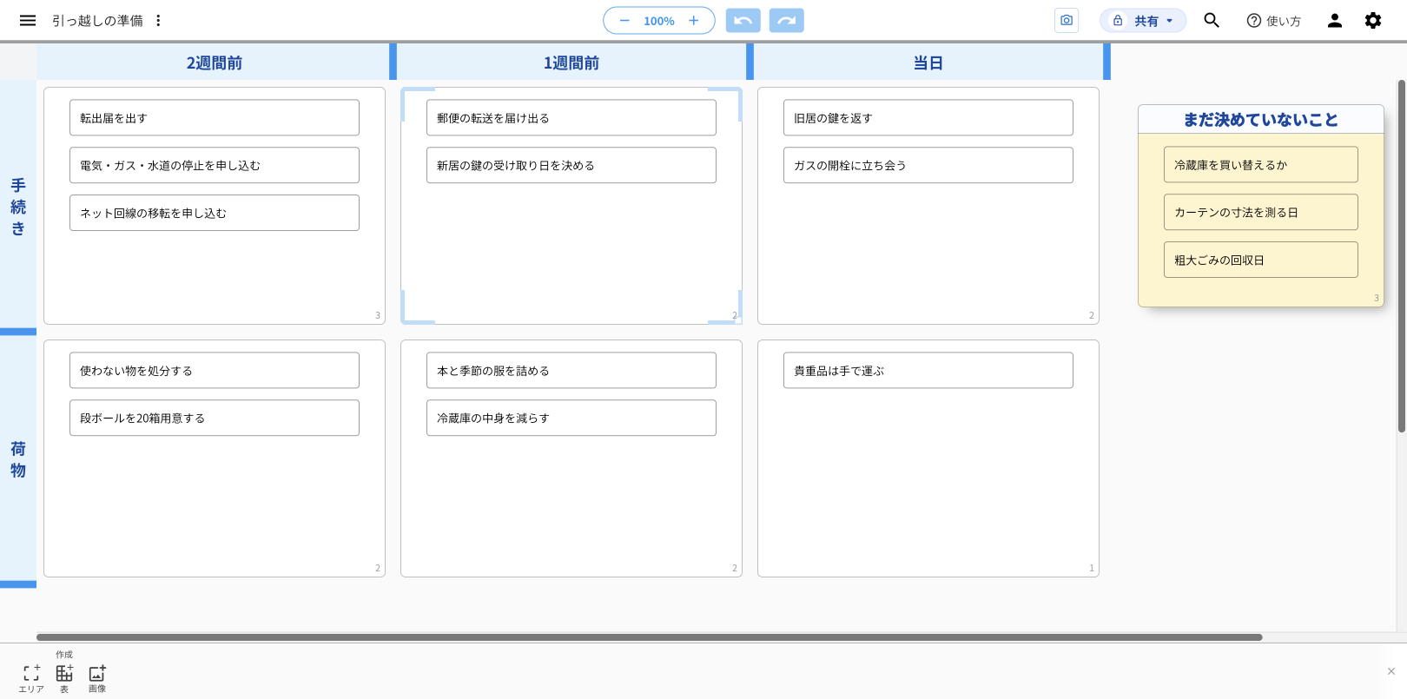The height and width of the screenshot is (699, 1407).
Task: Open the three-dot board options menu
Action: 158,20
